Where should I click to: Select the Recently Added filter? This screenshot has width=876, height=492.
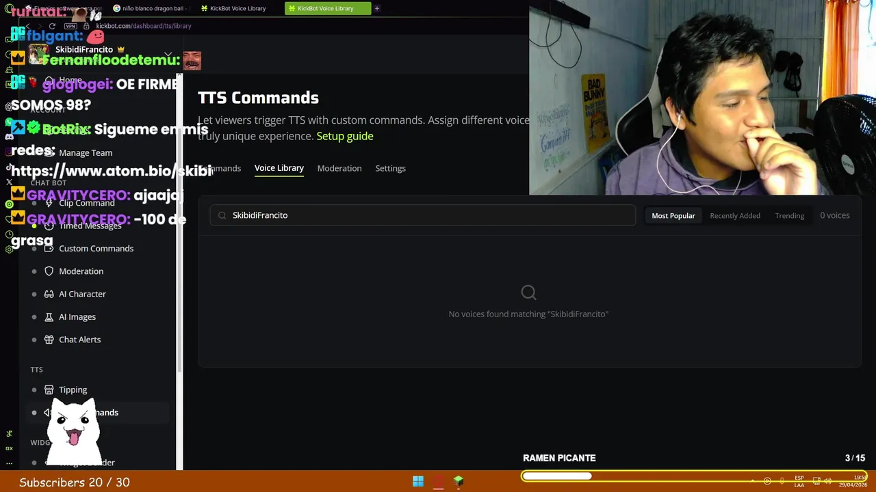(x=735, y=215)
